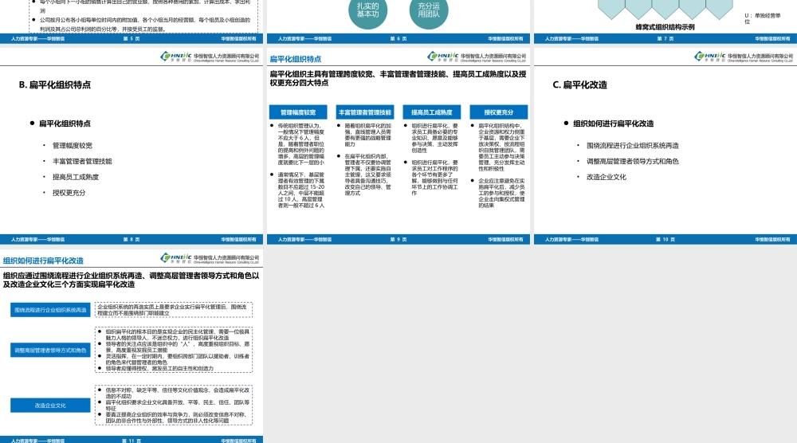Click the U：单独经营单位 legend text
Viewport: 797px width, 443px height.
coord(762,18)
